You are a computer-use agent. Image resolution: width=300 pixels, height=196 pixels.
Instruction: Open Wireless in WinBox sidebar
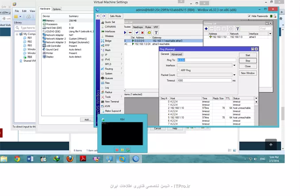[x=109, y=36]
